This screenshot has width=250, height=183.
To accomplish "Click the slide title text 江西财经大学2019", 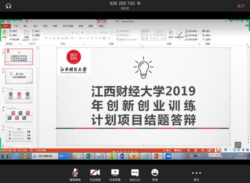I will tap(143, 91).
